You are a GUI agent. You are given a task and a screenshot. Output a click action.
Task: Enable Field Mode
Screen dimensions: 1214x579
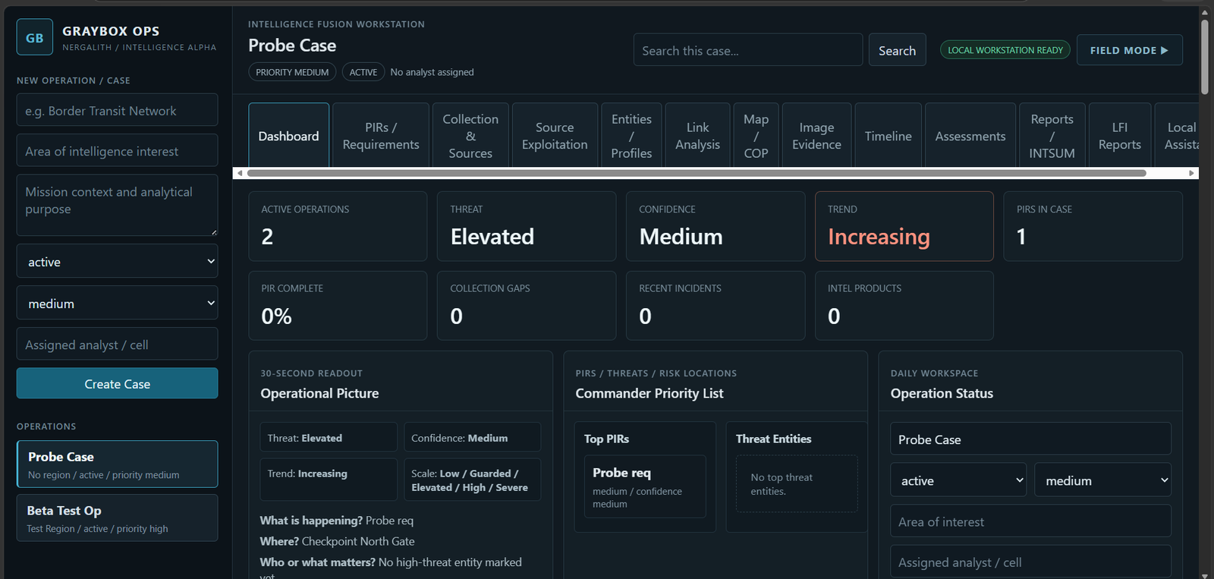[1129, 50]
